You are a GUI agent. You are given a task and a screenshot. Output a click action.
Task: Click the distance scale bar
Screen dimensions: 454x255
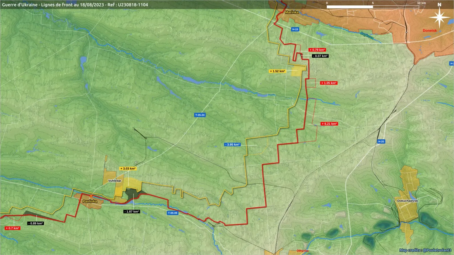pyautogui.click(x=373, y=7)
